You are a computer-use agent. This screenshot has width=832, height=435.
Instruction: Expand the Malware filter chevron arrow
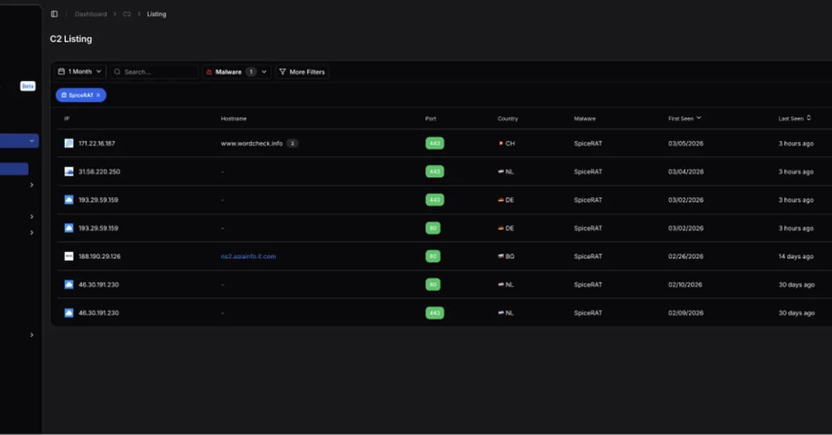(x=263, y=71)
